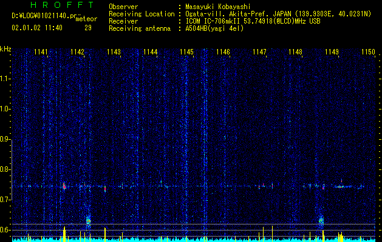Click the 1146 time axis marker
This screenshot has width=382, height=242.
pyautogui.click(x=223, y=51)
